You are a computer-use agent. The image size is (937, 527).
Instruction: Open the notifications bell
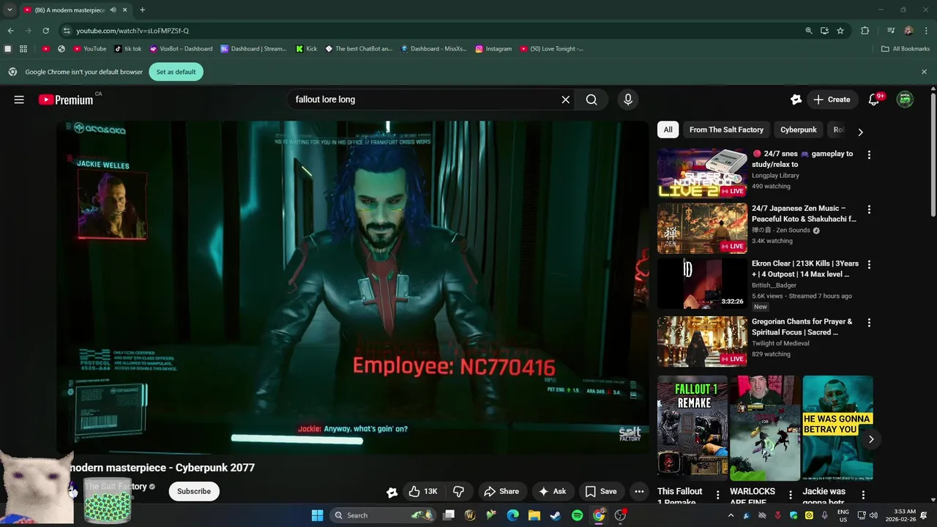pyautogui.click(x=874, y=100)
